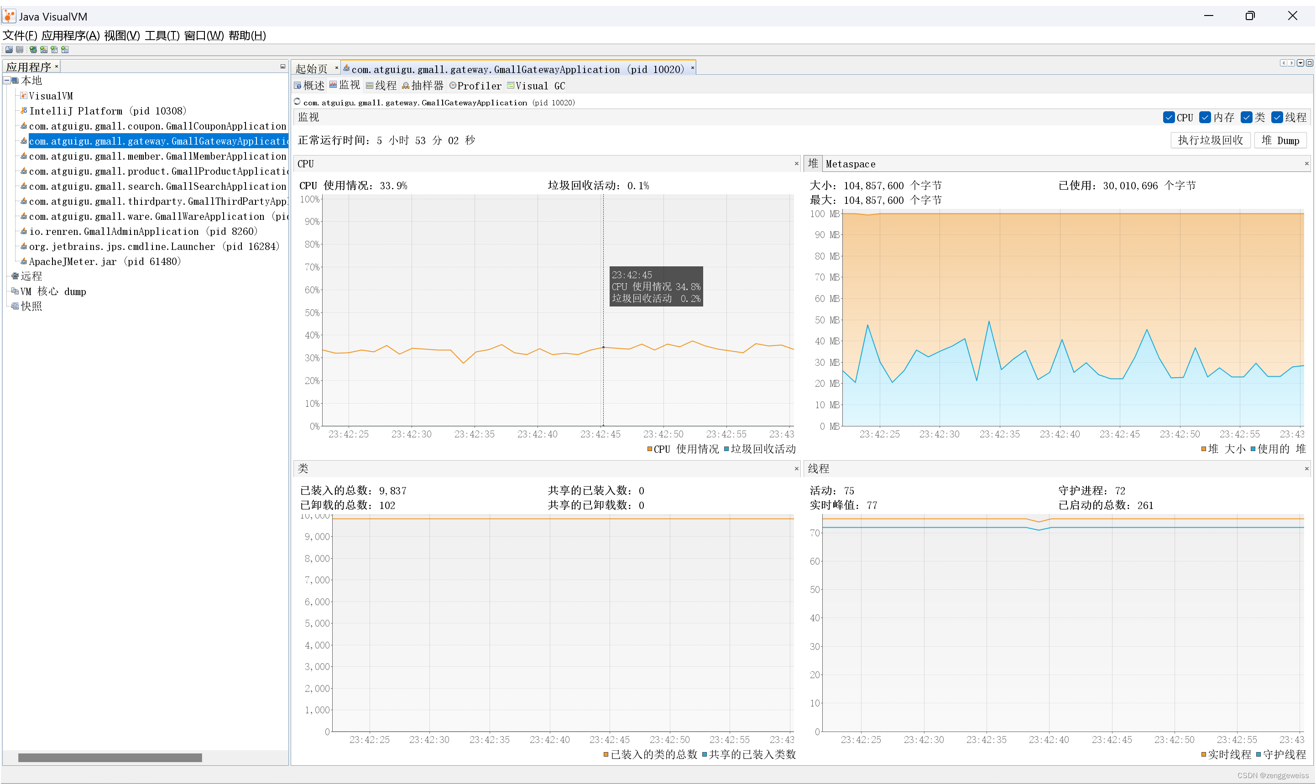This screenshot has width=1316, height=784.
Task: Click scroll documents left arrow
Action: click(x=1283, y=63)
